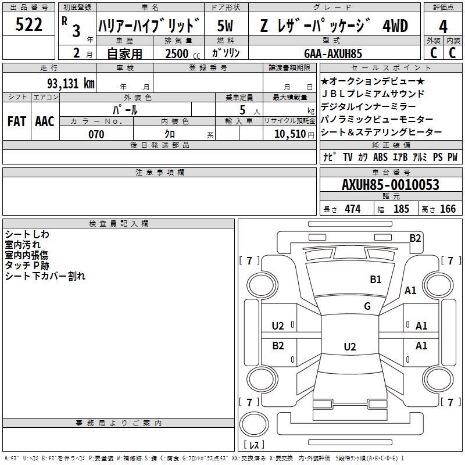465x465 pixels.
Task: Click the mileage 93,131 km
Action: click(71, 83)
